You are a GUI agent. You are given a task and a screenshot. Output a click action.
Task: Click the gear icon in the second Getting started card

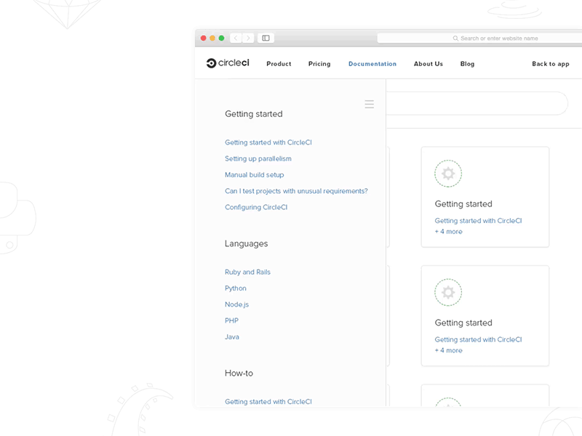point(448,292)
